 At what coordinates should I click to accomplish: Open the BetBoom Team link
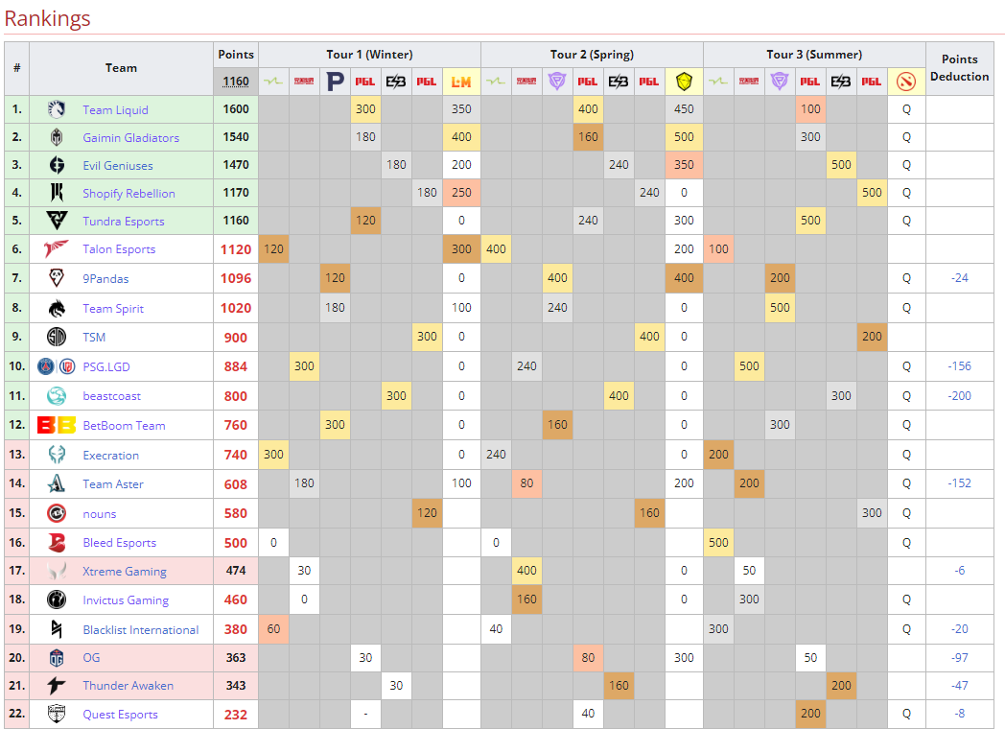[x=125, y=425]
